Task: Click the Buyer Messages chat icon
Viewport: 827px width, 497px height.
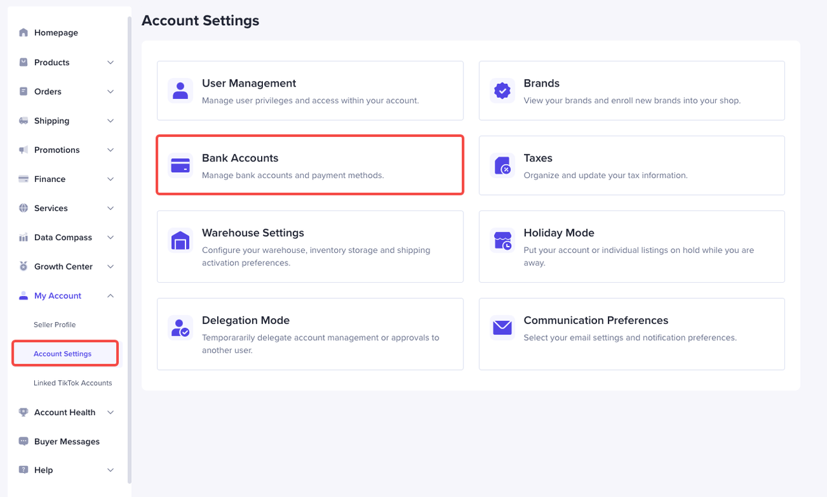Action: pyautogui.click(x=24, y=441)
